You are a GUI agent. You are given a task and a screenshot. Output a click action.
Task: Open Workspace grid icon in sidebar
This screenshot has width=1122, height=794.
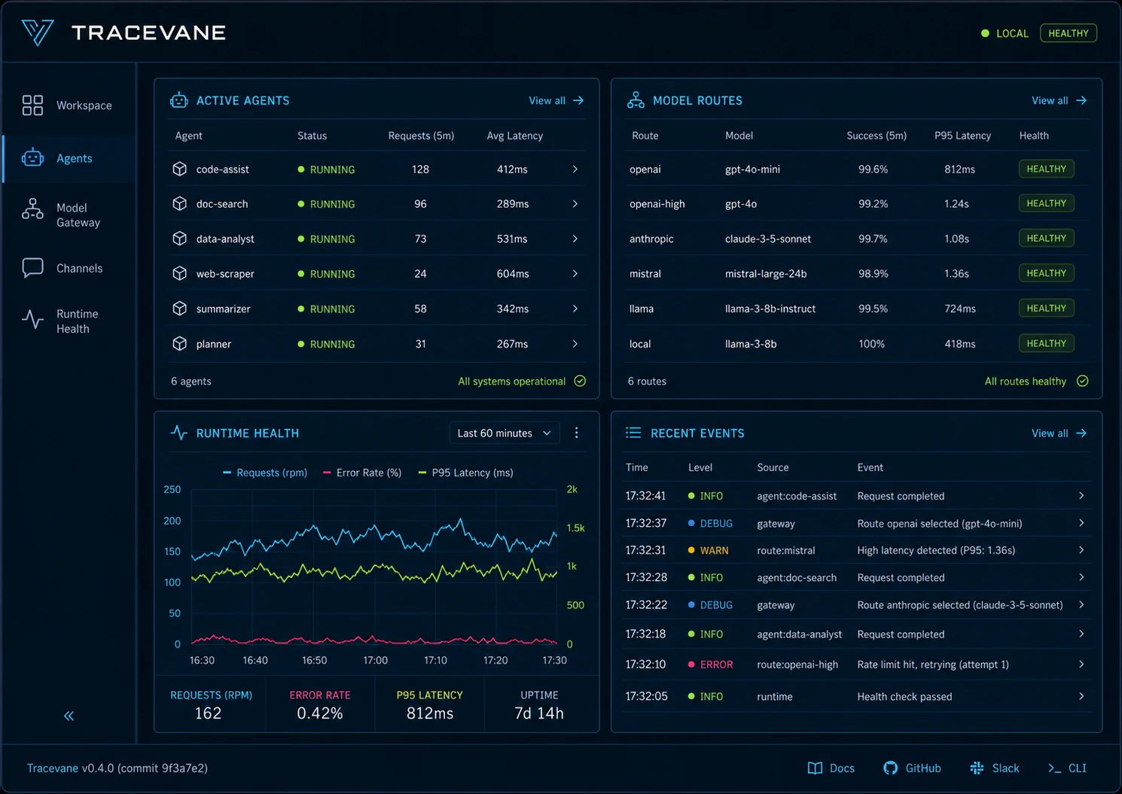pos(32,105)
